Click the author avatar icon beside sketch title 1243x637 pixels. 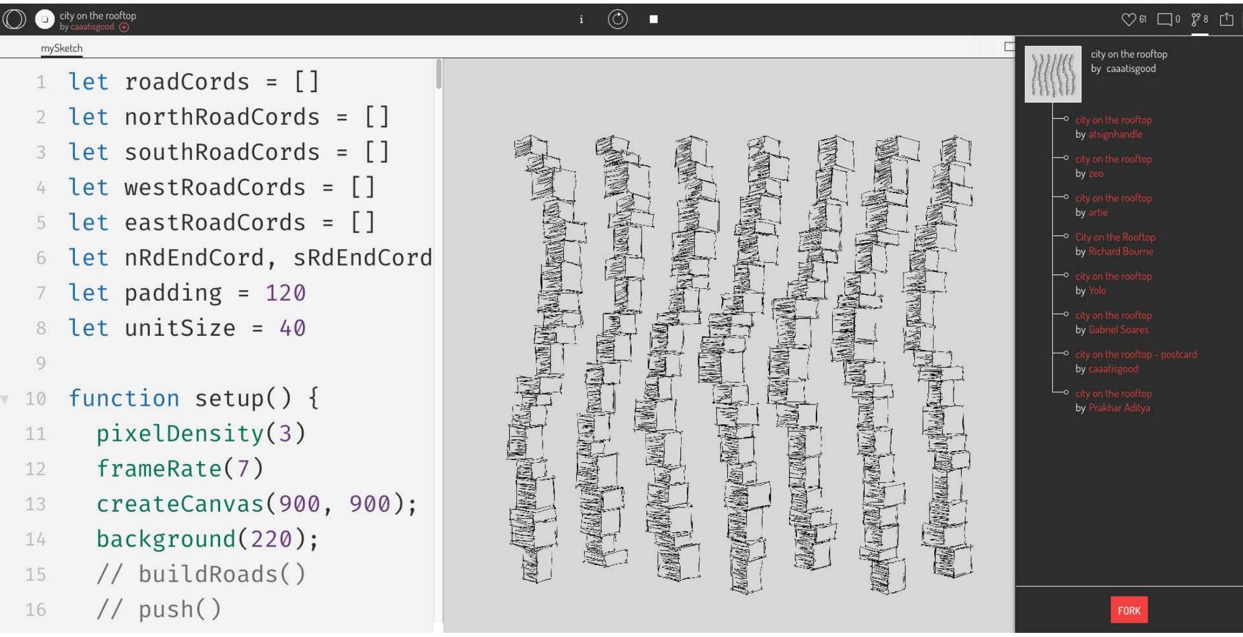click(x=45, y=19)
